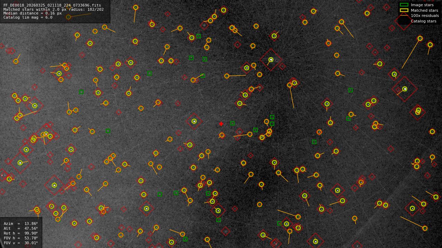442x248 pixels.
Task: Click the green Image stars legend swatch
Action: [x=404, y=5]
